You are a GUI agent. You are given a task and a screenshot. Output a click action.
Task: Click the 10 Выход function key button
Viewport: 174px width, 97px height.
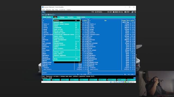[130, 80]
